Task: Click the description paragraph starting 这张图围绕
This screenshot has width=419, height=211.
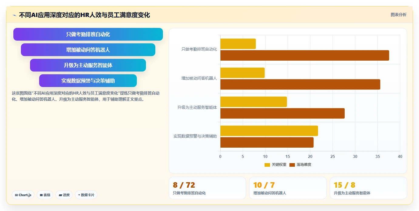Action: click(x=86, y=96)
